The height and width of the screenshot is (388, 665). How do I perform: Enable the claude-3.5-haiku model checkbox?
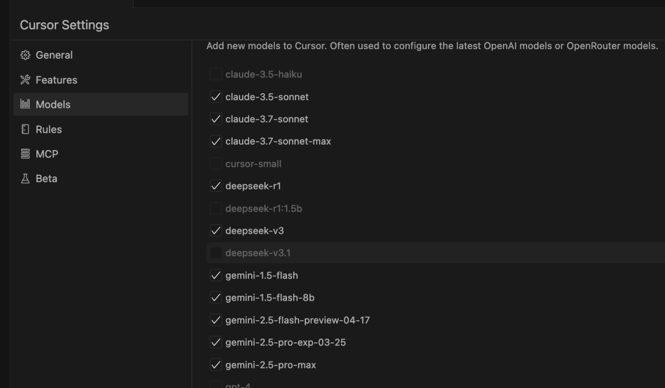tap(216, 74)
